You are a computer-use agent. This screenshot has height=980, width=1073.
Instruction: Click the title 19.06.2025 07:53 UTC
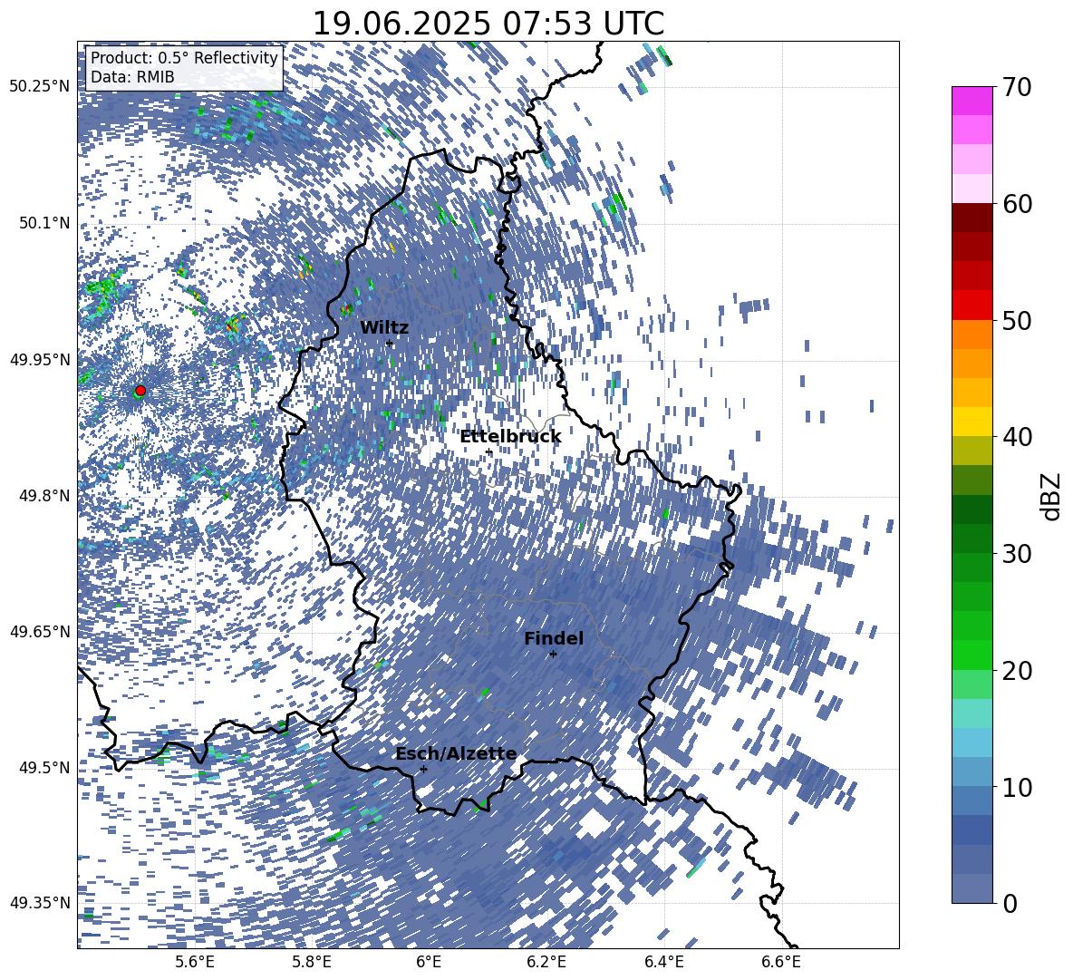pos(488,24)
